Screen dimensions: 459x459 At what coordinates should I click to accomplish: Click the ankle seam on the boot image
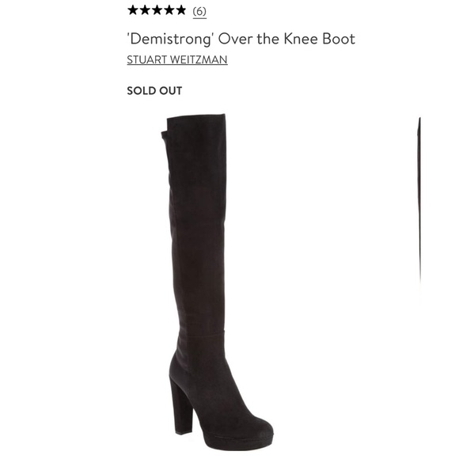click(202, 333)
